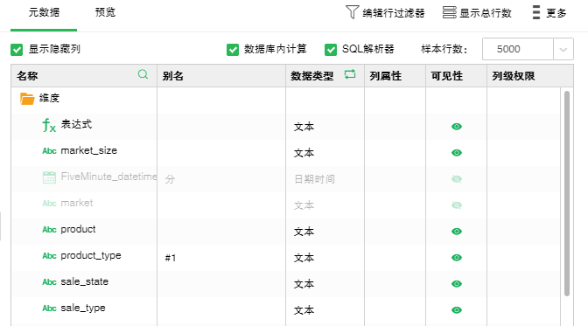The width and height of the screenshot is (588, 326).
Task: Show hidden FiveMinute_datetime column via eye
Action: pyautogui.click(x=457, y=179)
